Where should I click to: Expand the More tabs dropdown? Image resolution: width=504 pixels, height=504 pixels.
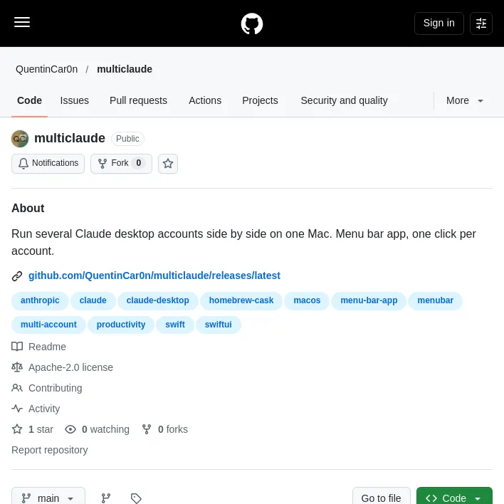point(464,100)
